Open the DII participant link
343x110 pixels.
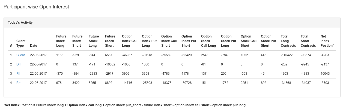coord(19,64)
